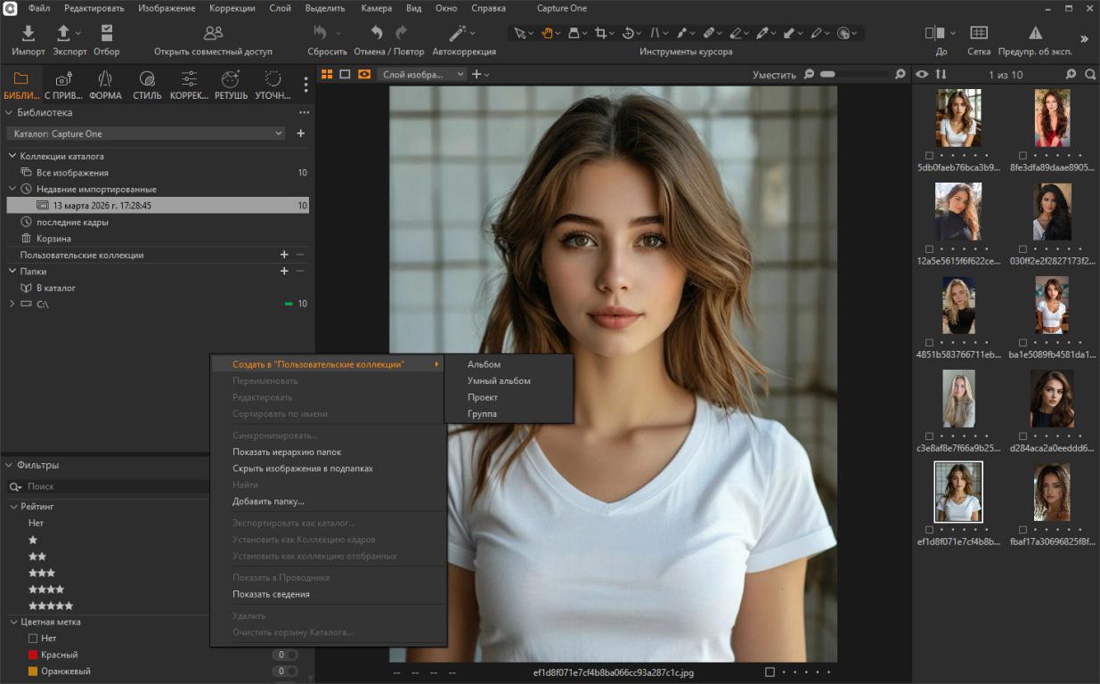
Task: Toggle the browser eye filter icon
Action: (922, 75)
